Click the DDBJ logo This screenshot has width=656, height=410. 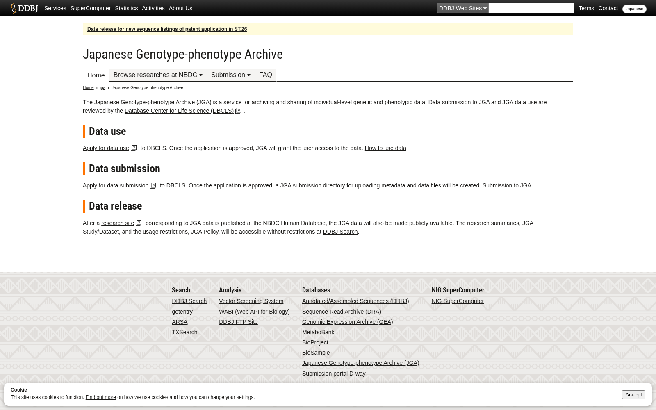coord(24,8)
